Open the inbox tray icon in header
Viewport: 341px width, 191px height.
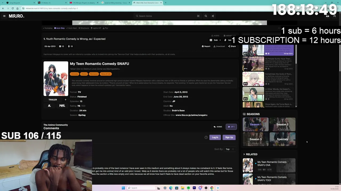pos(327,16)
